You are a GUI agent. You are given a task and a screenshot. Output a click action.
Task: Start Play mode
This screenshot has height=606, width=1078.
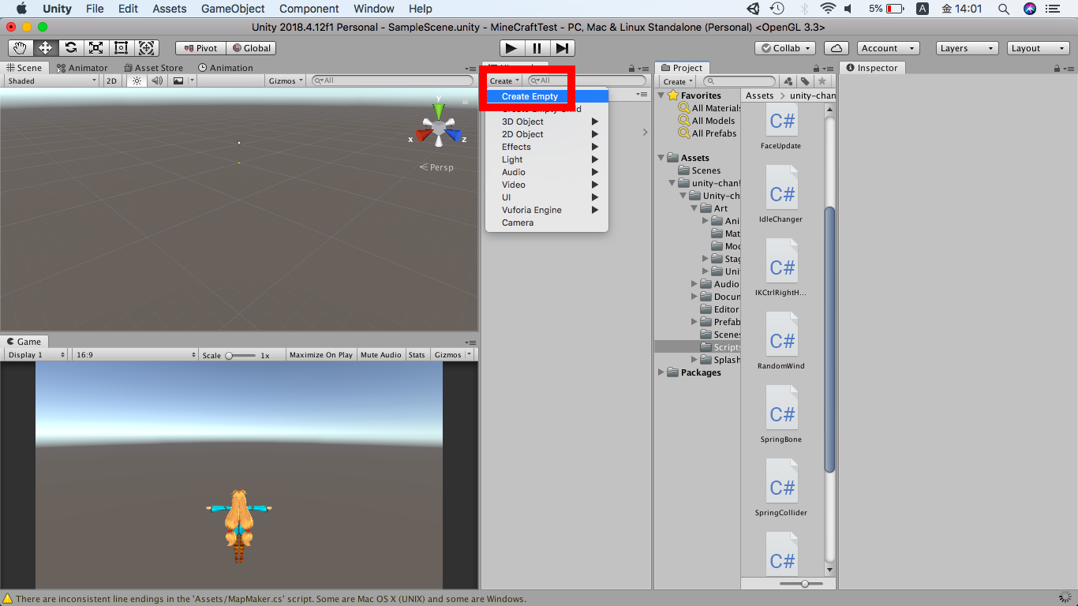pyautogui.click(x=511, y=48)
